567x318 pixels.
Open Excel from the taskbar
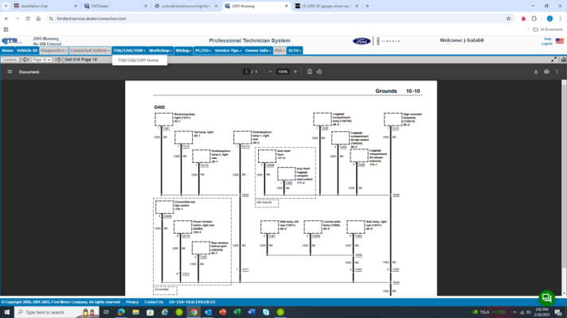237,312
